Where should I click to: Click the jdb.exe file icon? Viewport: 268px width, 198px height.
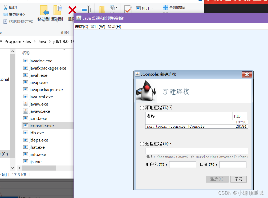(26, 132)
